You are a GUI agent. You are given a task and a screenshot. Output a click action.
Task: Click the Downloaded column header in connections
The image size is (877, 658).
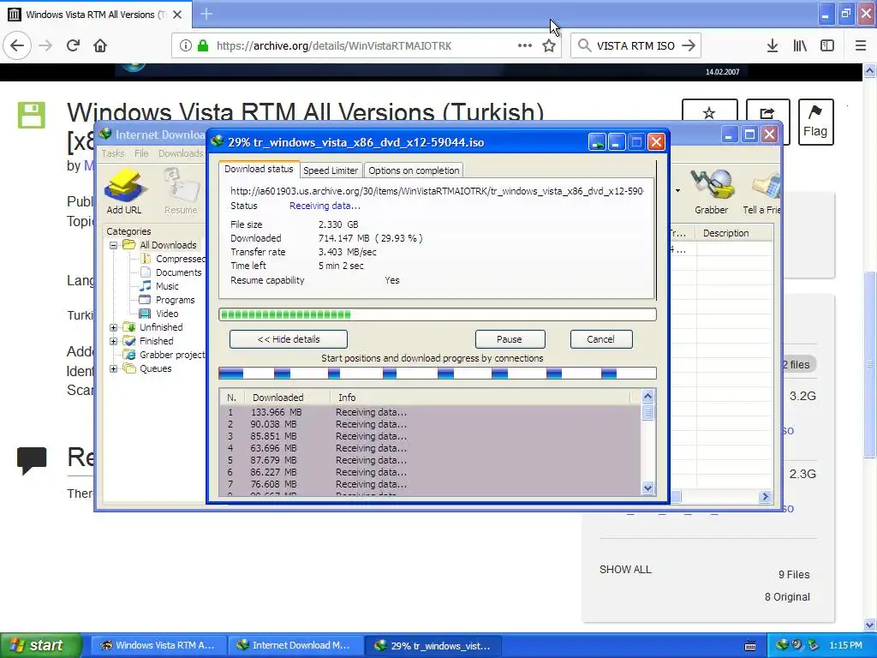pyautogui.click(x=289, y=398)
